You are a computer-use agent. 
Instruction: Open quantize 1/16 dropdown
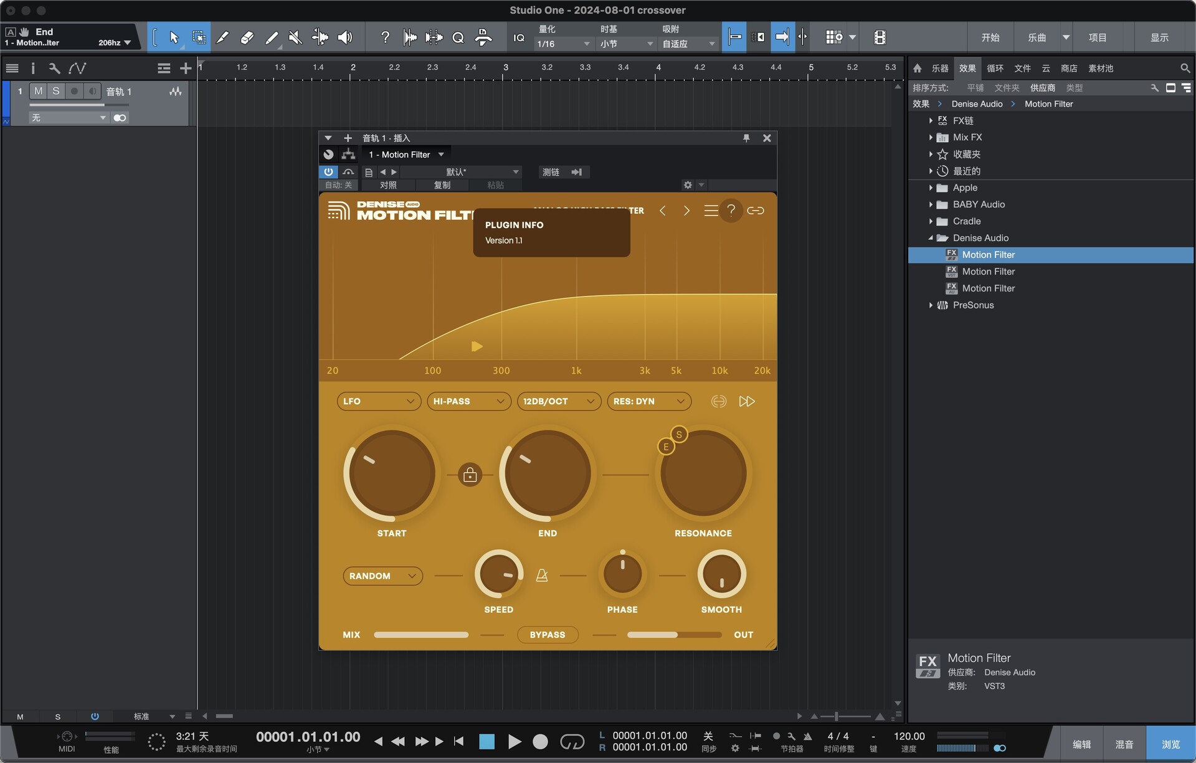[563, 44]
